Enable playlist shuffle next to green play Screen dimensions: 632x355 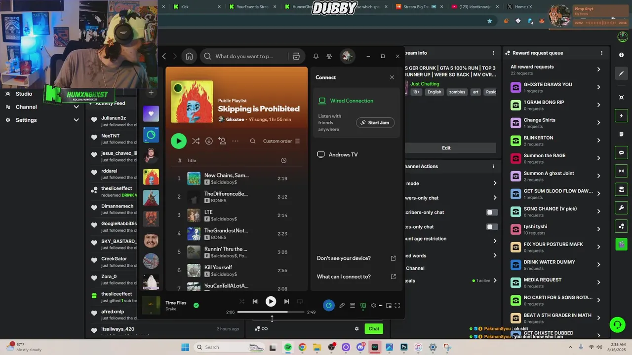tap(196, 141)
